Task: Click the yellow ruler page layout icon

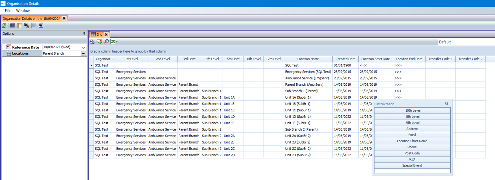Action: point(20,26)
